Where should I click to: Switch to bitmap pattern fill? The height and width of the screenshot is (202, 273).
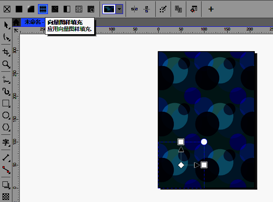pyautogui.click(x=55, y=9)
